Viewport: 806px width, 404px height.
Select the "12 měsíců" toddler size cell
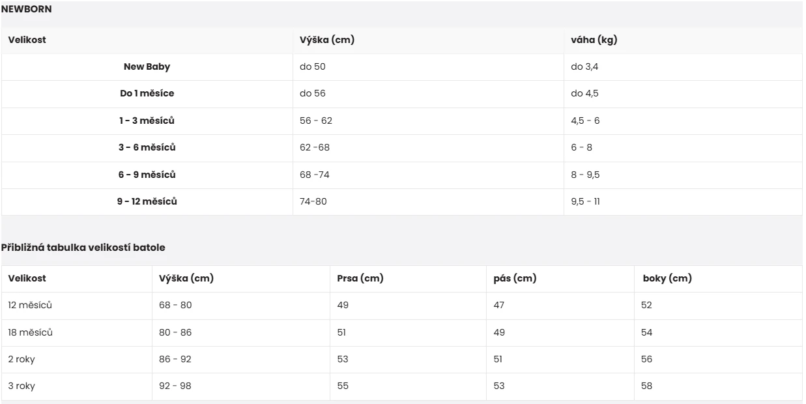[30, 305]
